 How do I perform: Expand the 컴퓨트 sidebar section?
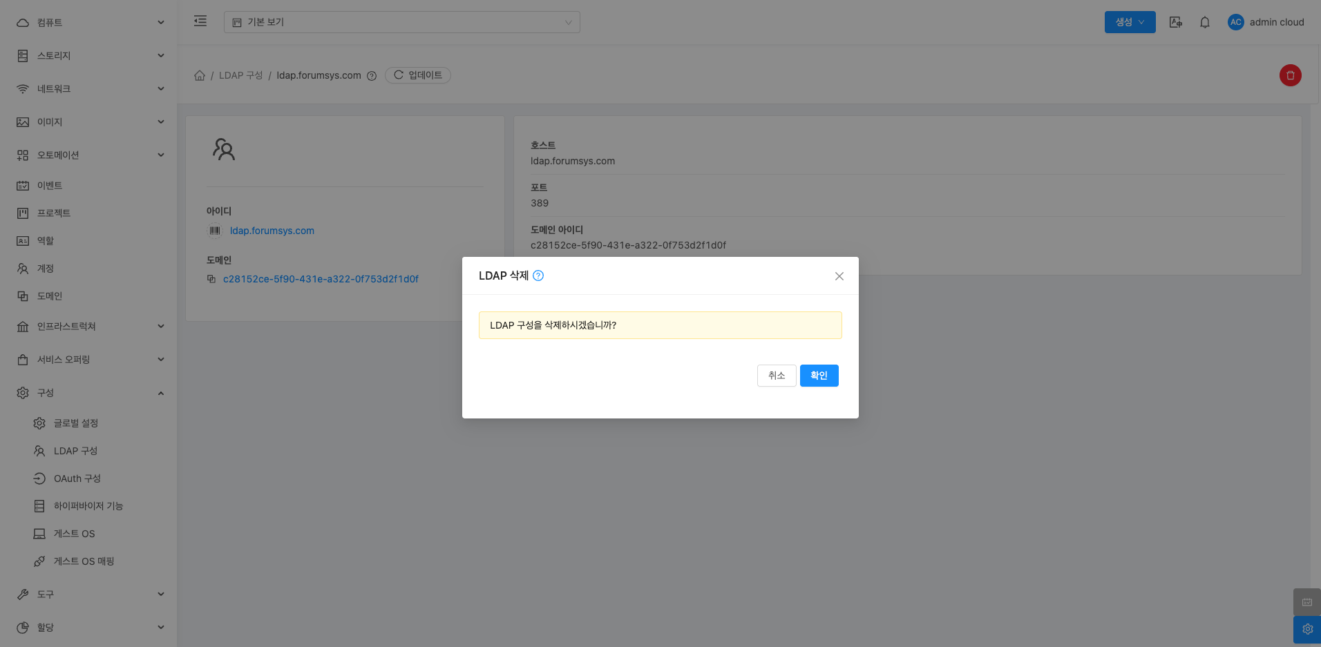point(90,22)
